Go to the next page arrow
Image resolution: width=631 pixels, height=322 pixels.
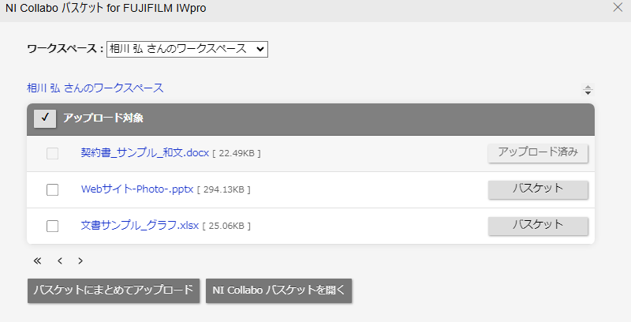pos(80,260)
